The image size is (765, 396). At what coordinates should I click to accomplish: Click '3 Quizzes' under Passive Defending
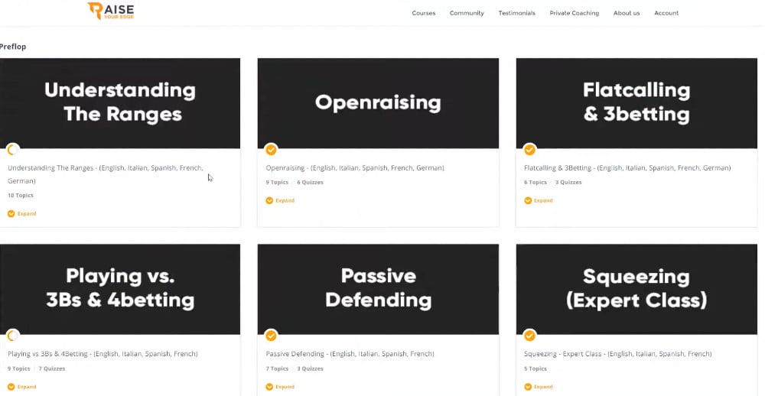[x=310, y=368]
